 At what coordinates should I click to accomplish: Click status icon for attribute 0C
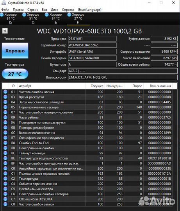(x=5, y=133)
